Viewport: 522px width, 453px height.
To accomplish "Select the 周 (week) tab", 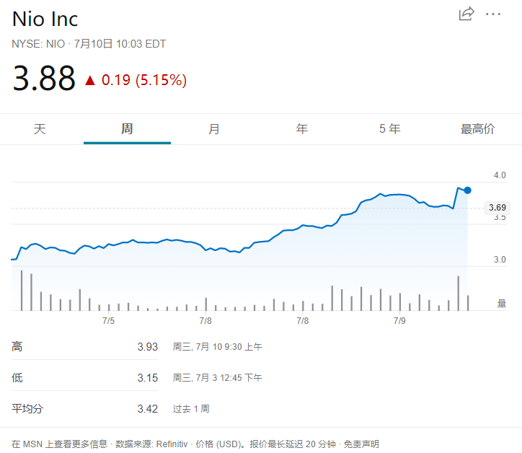I will [127, 129].
